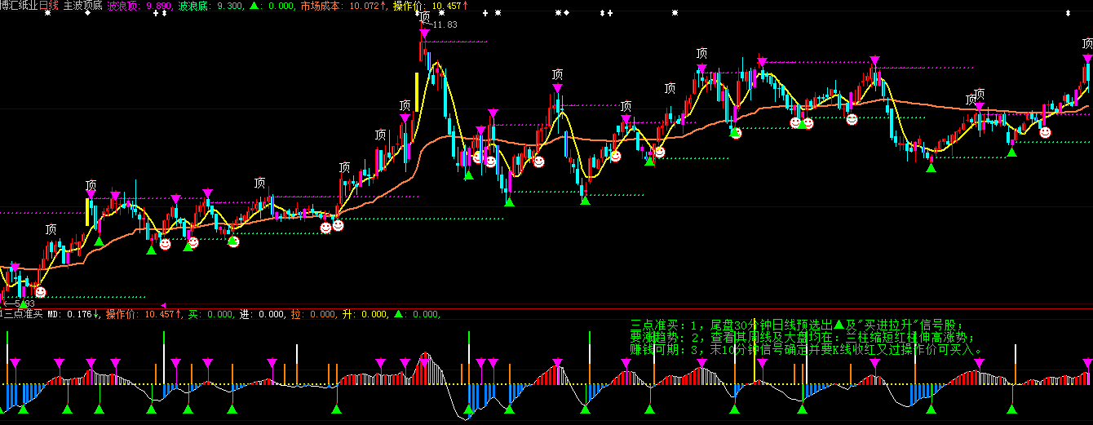Click the green note line starting with 赚钱可期
Viewport: 1093px width, 425px height.
coord(807,349)
